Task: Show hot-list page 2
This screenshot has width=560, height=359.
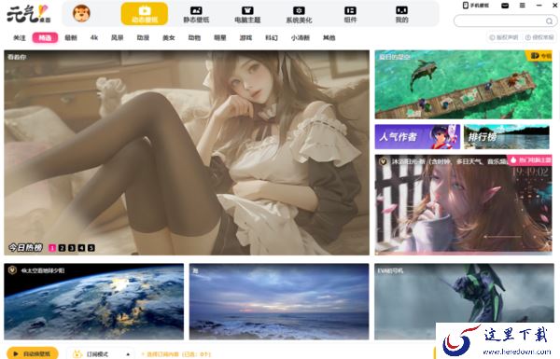Action: [62, 248]
